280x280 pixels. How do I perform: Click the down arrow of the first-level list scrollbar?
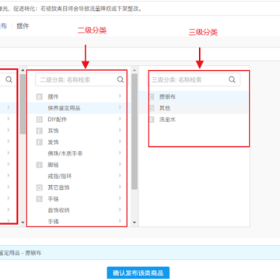(23, 222)
